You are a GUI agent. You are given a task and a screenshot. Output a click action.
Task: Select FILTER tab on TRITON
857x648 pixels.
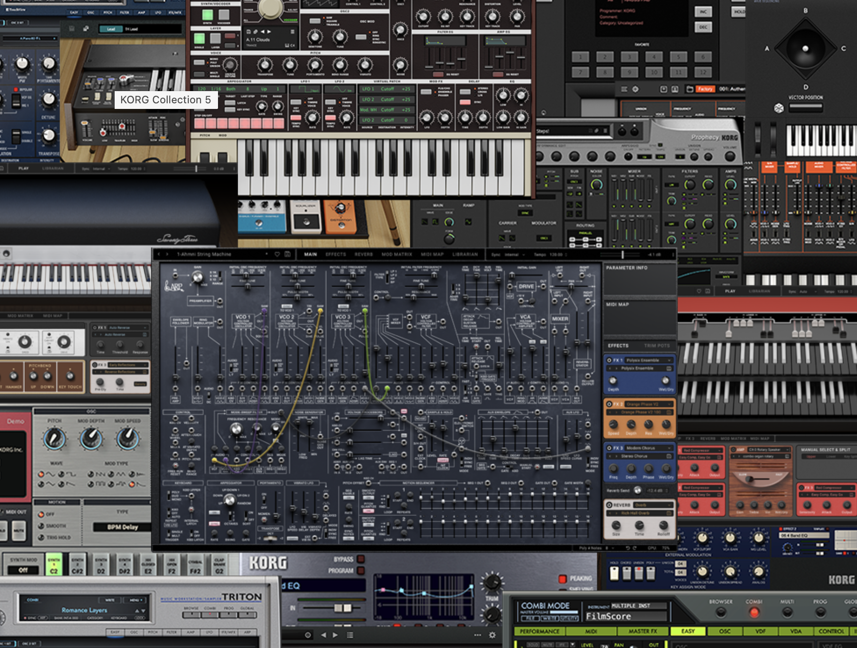tap(171, 632)
